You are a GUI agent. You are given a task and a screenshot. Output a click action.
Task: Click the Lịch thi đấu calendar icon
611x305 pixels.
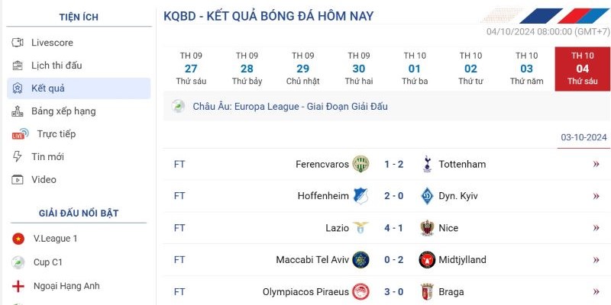point(18,66)
